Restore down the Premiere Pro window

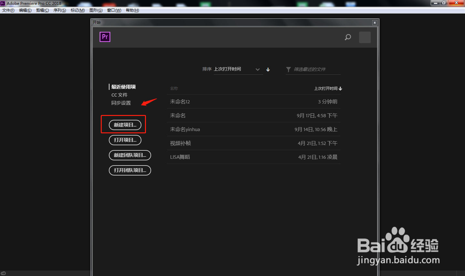pyautogui.click(x=444, y=3)
